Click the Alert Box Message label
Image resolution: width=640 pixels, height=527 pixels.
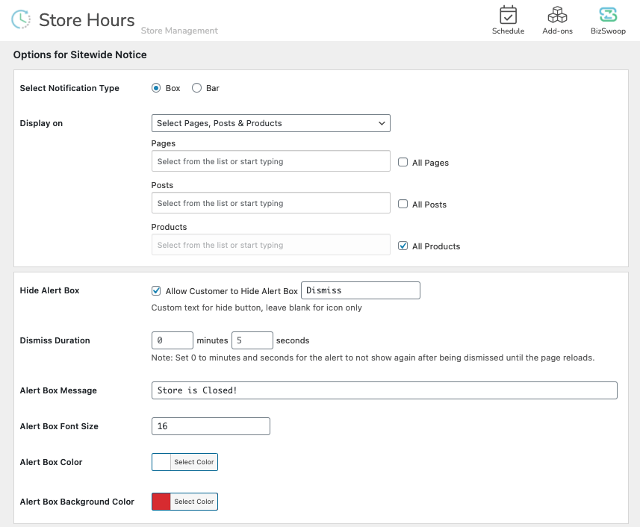[x=58, y=390]
